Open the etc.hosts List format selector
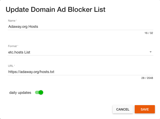The height and width of the screenshot is (119, 160). [x=81, y=52]
